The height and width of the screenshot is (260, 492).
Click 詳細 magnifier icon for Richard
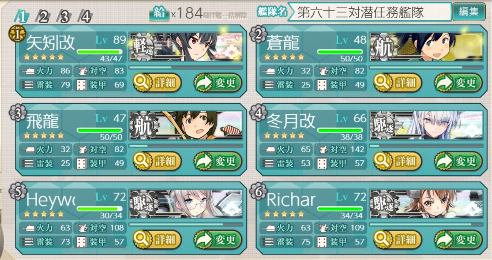pos(382,239)
